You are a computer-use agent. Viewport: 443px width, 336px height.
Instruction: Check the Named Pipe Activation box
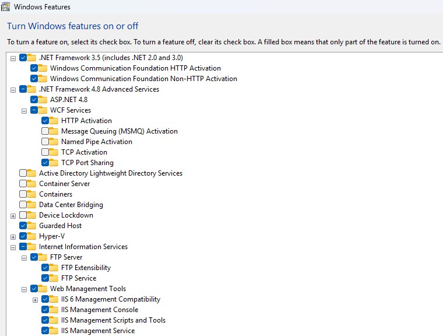click(45, 141)
